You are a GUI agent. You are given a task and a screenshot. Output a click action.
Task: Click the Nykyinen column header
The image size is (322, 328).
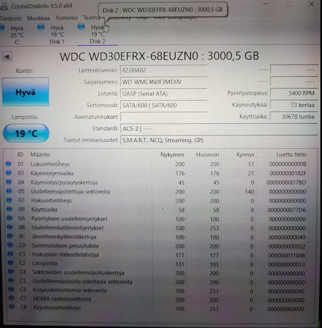point(172,155)
